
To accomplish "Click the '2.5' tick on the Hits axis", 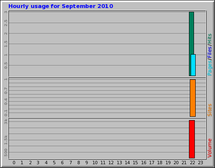I will click(x=6, y=23).
